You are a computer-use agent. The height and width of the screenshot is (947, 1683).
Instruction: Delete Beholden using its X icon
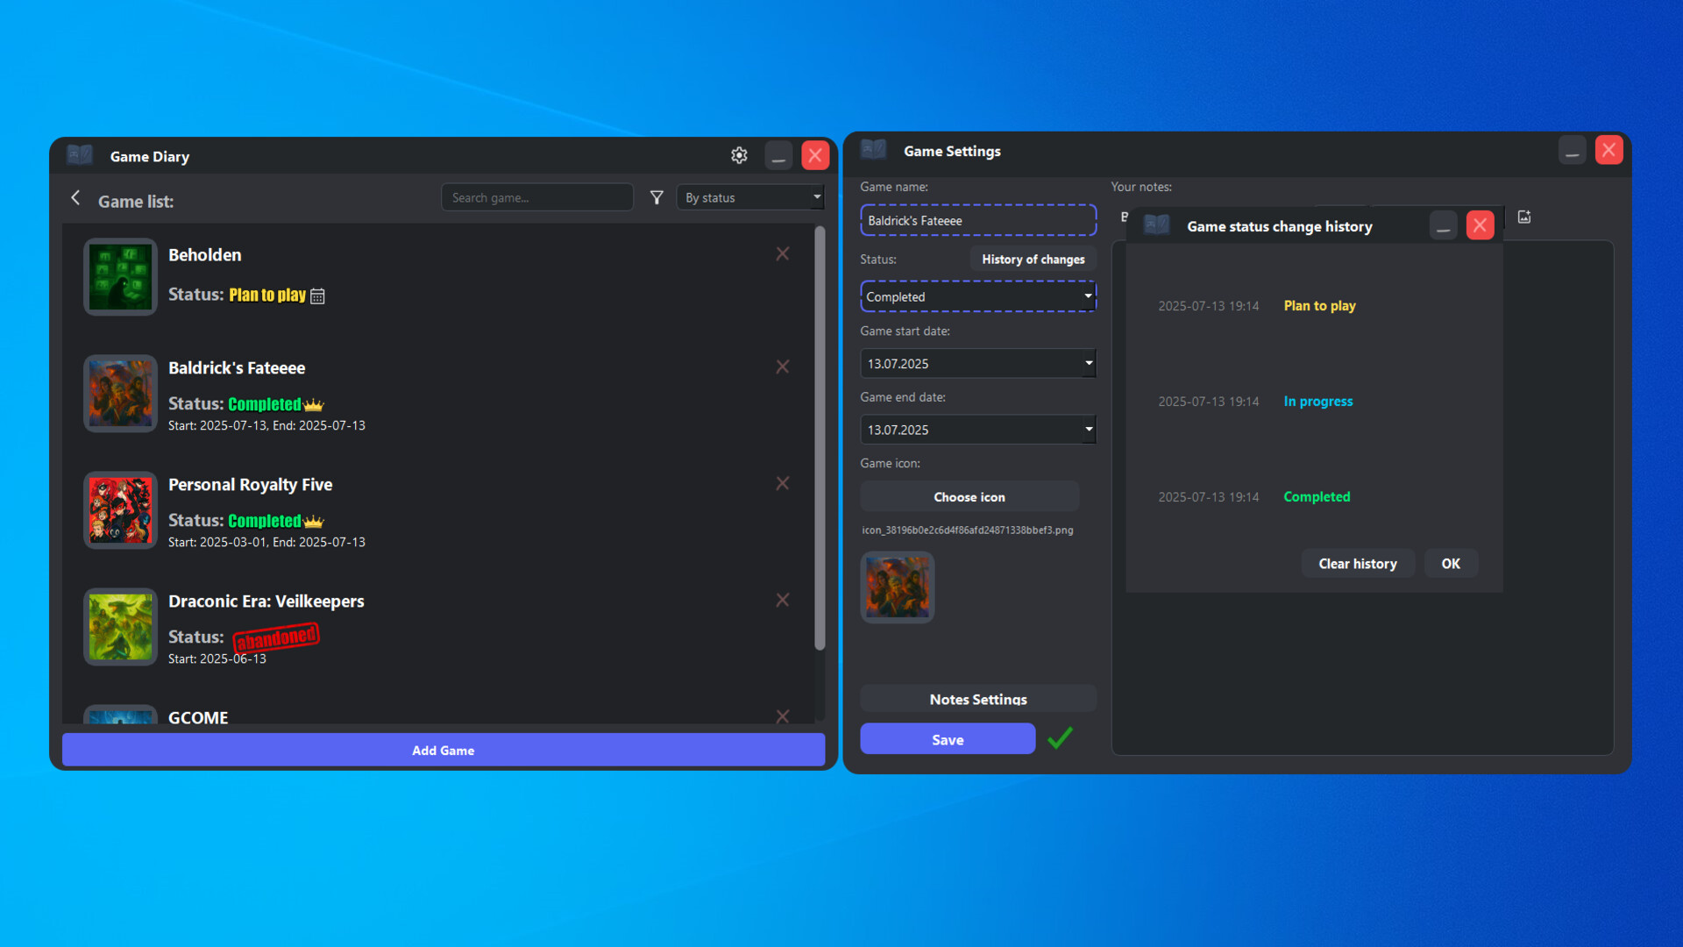(x=783, y=253)
